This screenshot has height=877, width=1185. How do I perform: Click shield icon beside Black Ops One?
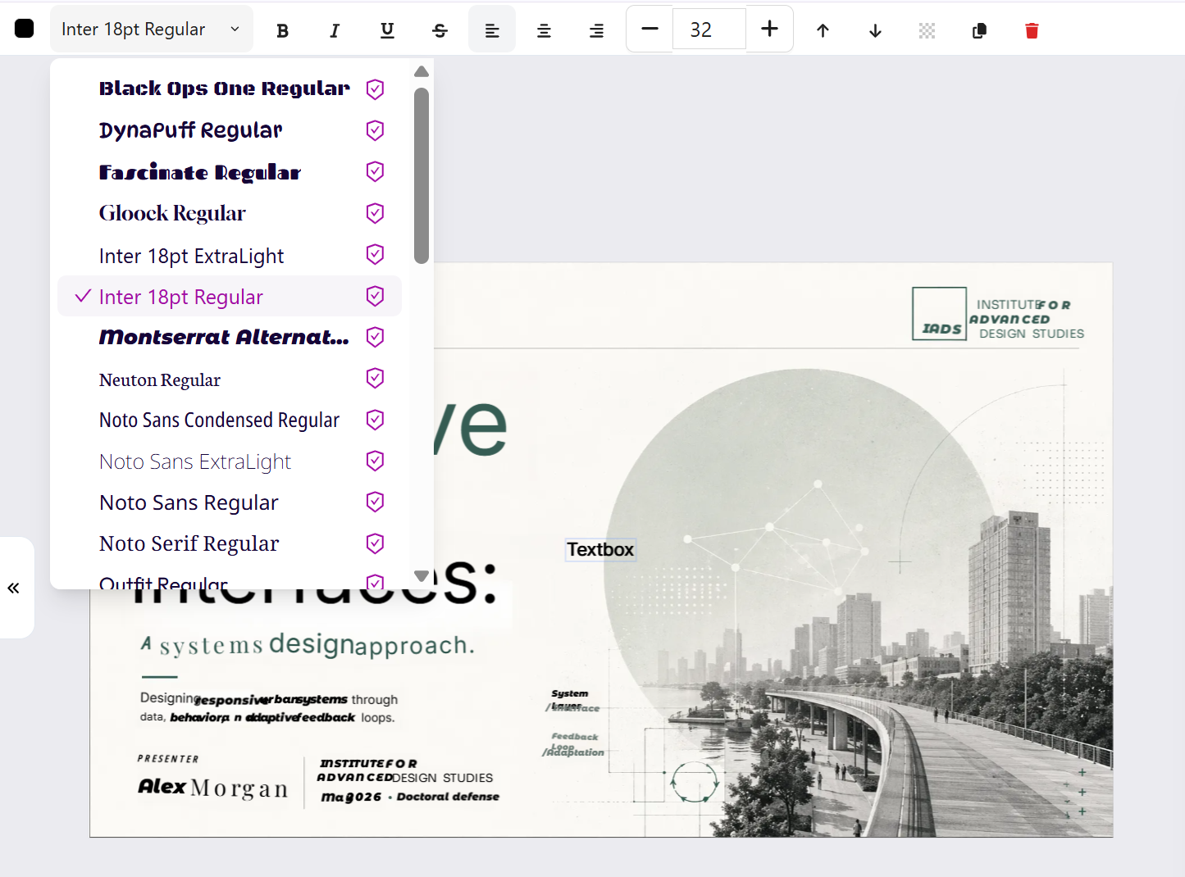(375, 89)
